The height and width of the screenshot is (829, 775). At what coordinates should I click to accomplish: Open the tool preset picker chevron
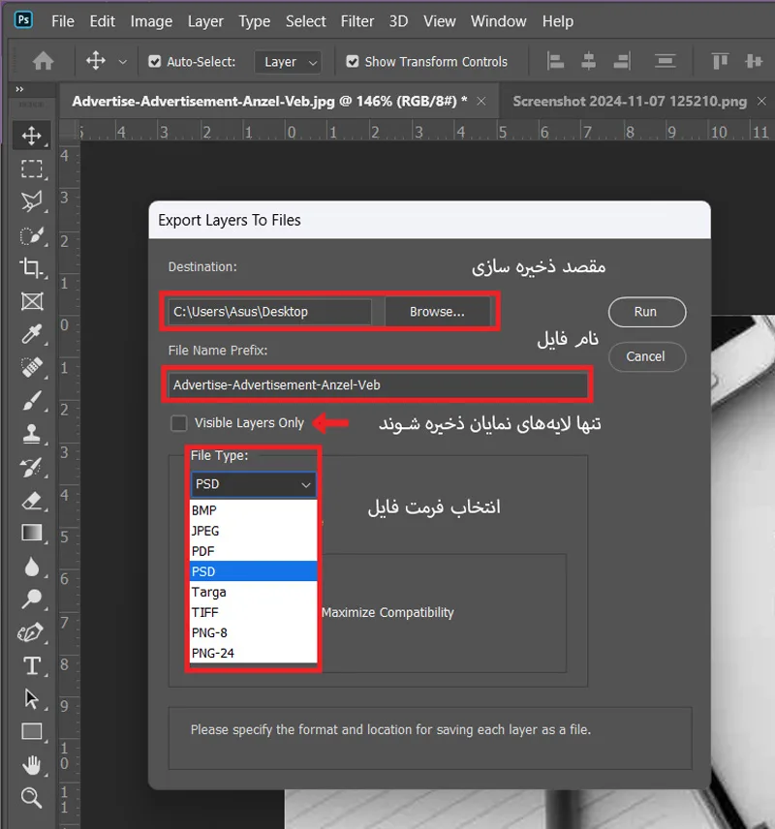[x=123, y=62]
